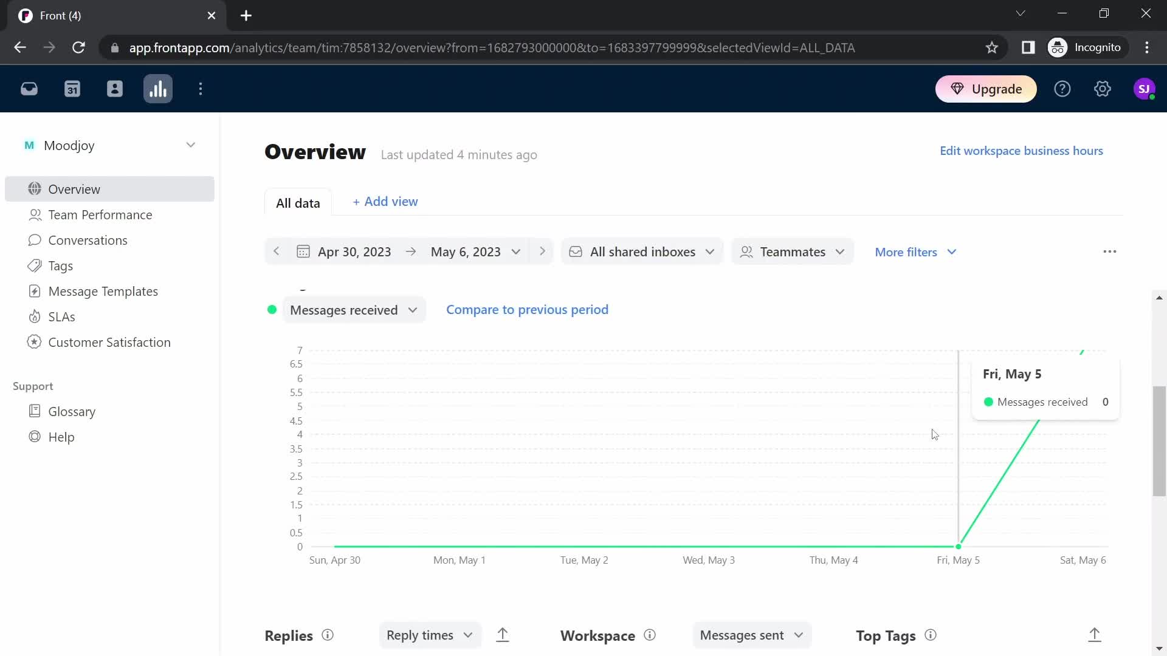
Task: Click Compare to previous period link
Action: (x=528, y=310)
